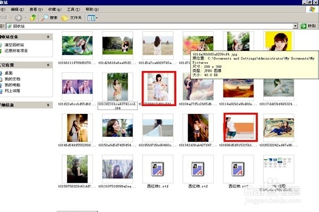
Task: Click the green Forward arrow button
Action: click(18, 18)
